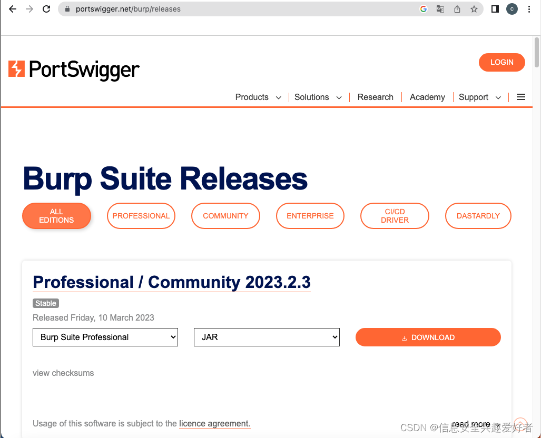This screenshot has width=541, height=438.
Task: Click the 'Stable' release tag
Action: tap(46, 303)
